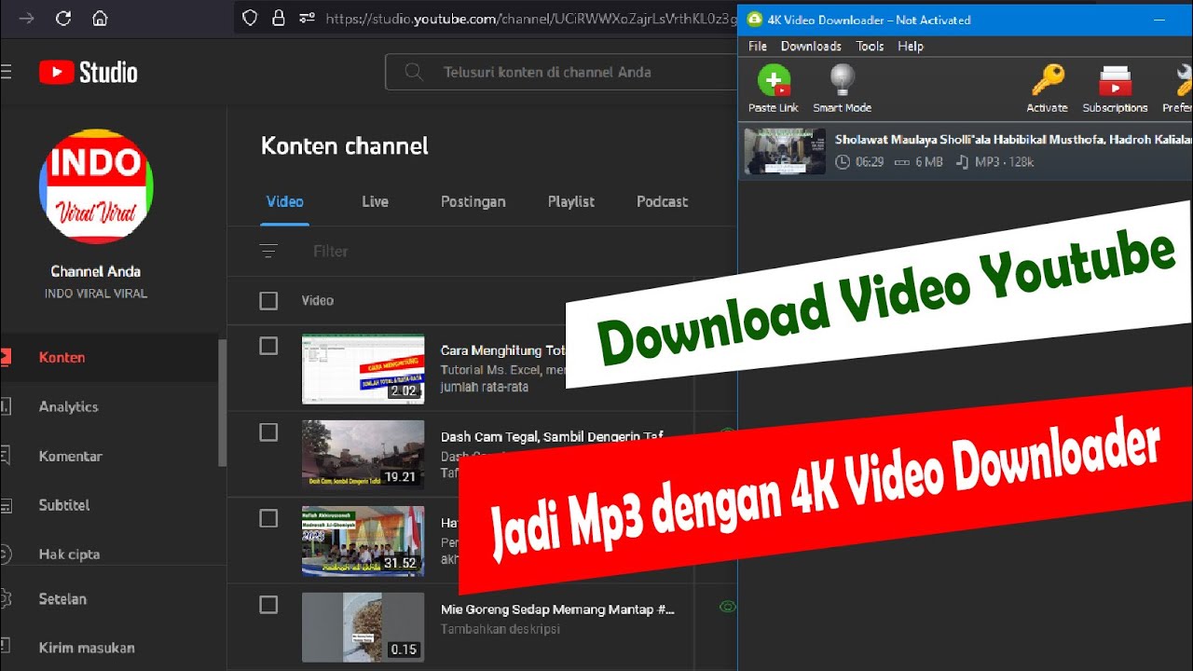The width and height of the screenshot is (1193, 671).
Task: Open Mie Goreng Sedap video thumbnail
Action: pyautogui.click(x=363, y=627)
